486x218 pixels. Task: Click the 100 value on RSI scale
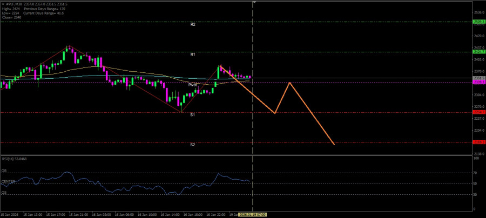(477, 158)
